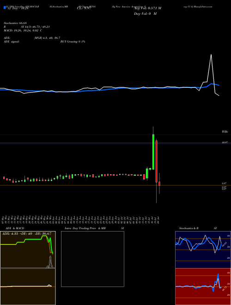This screenshot has width=231, height=305.
Task: Click the large red candlestick after the spike
Action: (156, 161)
